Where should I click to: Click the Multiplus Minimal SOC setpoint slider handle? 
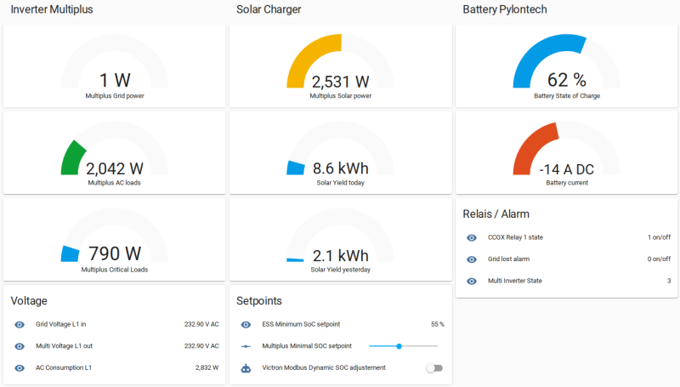399,346
